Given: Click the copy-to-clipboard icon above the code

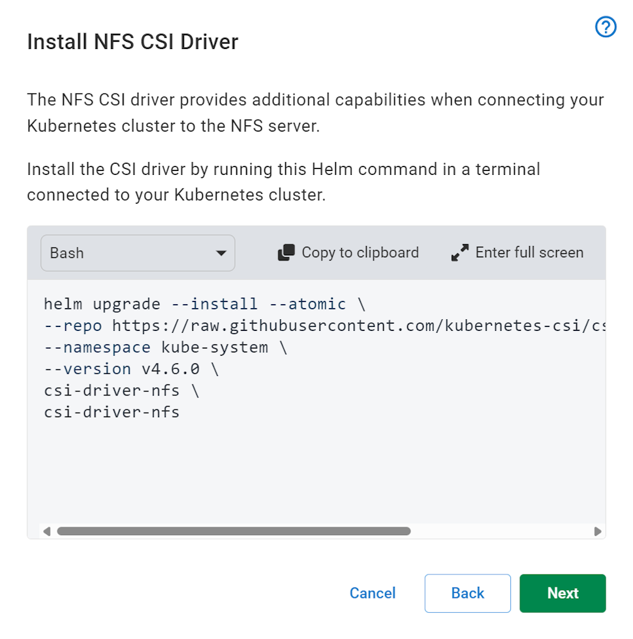Looking at the screenshot, I should coord(286,253).
